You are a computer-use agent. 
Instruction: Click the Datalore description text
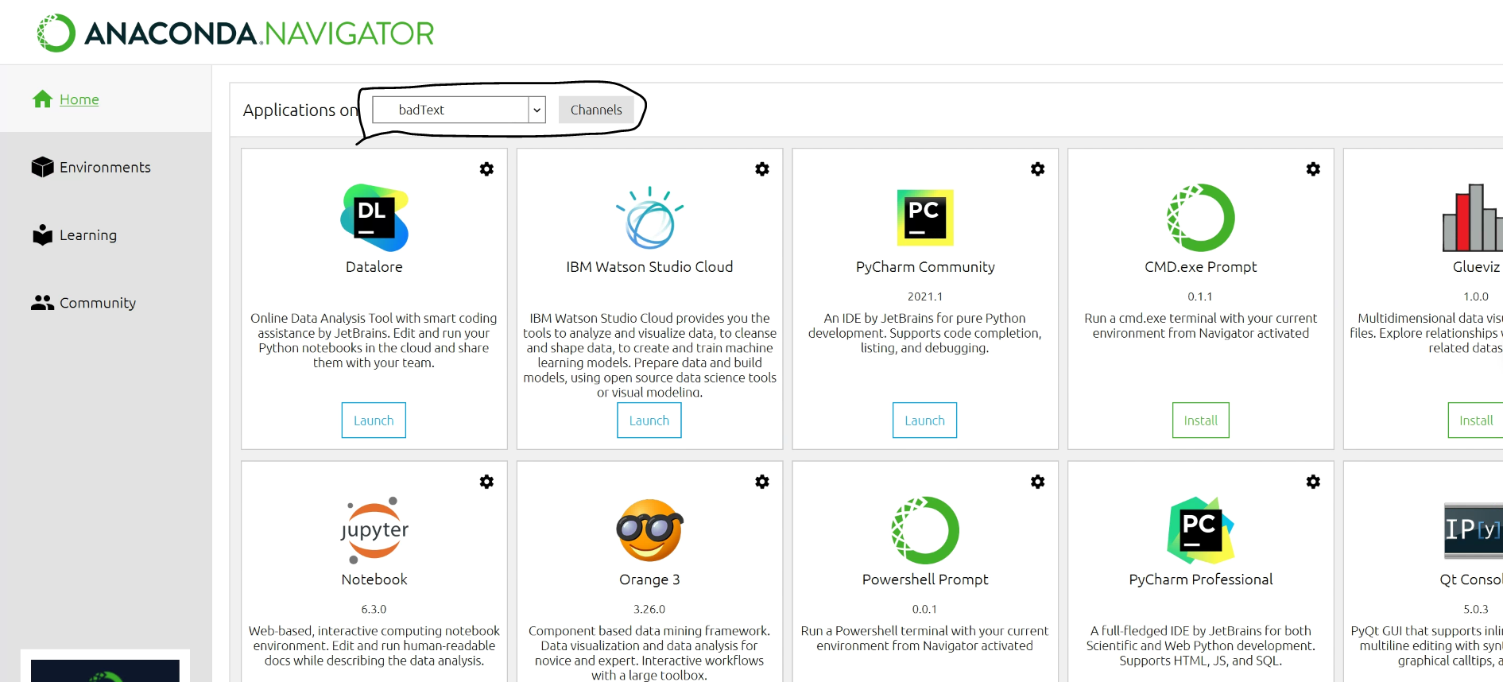pyautogui.click(x=374, y=340)
